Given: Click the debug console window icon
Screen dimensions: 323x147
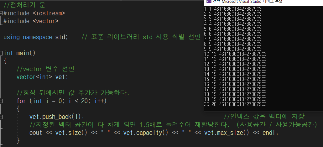Looking at the screenshot, I should pyautogui.click(x=209, y=2).
